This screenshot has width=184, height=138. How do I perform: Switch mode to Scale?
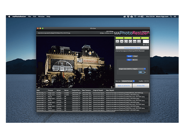pyautogui.click(x=129, y=56)
